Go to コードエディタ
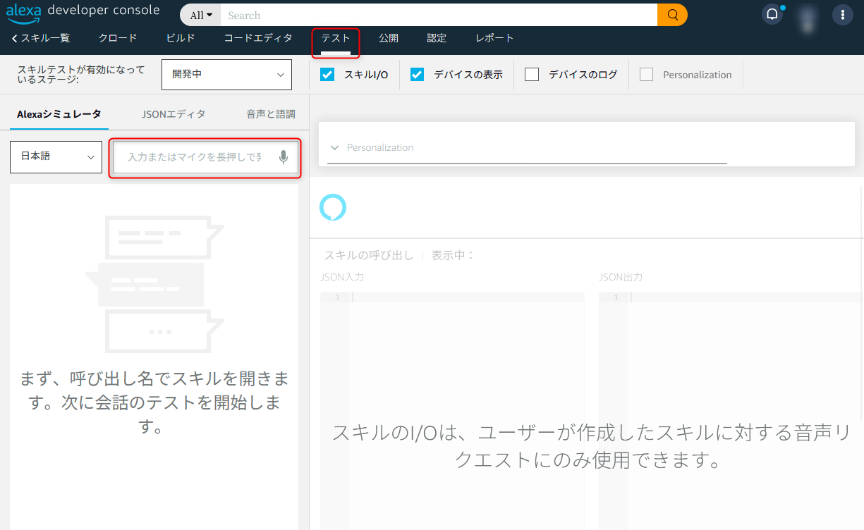The height and width of the screenshot is (530, 864). click(257, 38)
